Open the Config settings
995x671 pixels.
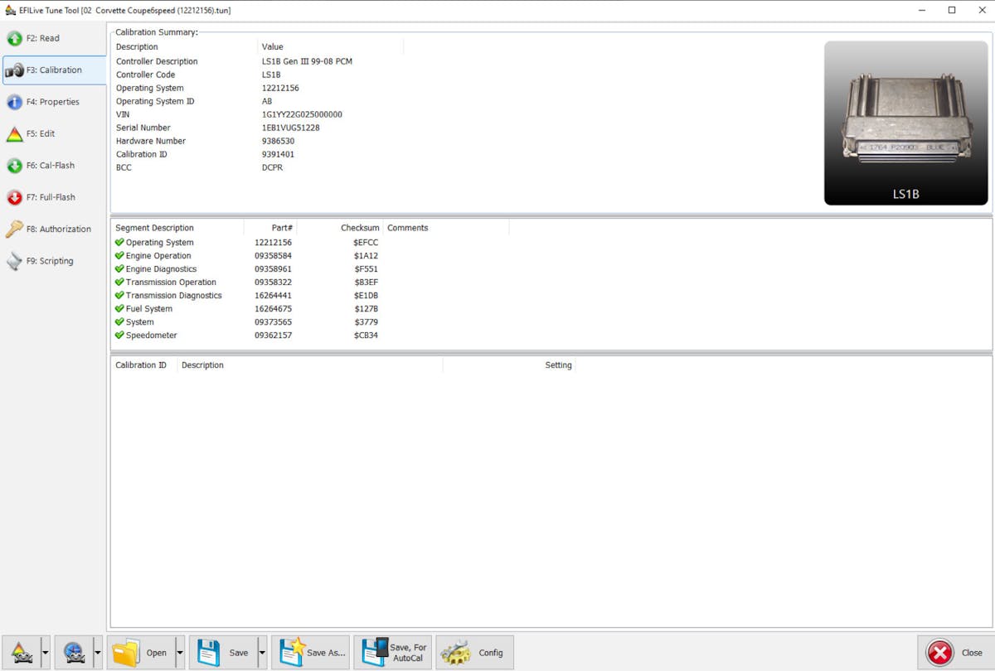click(x=474, y=653)
